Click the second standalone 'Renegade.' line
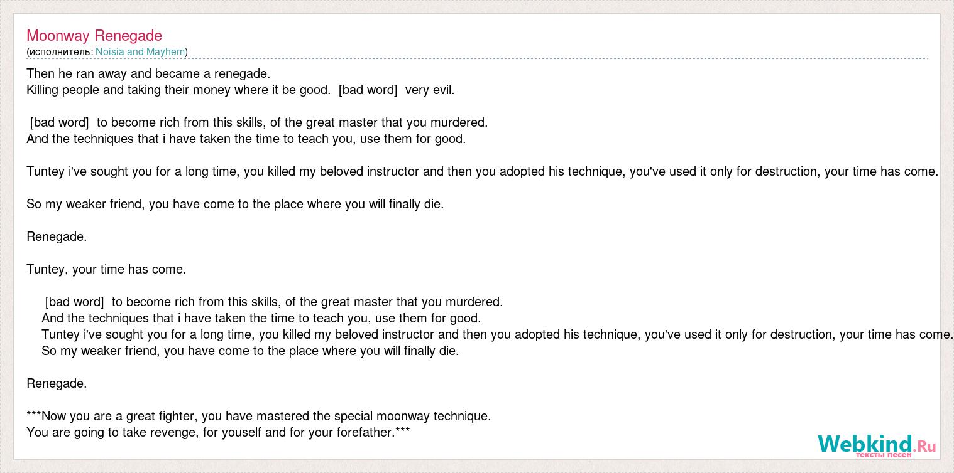This screenshot has height=473, width=954. click(57, 383)
